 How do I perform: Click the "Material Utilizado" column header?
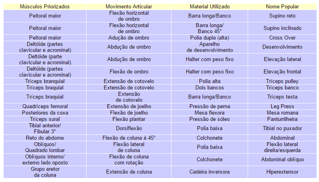tap(209, 7)
